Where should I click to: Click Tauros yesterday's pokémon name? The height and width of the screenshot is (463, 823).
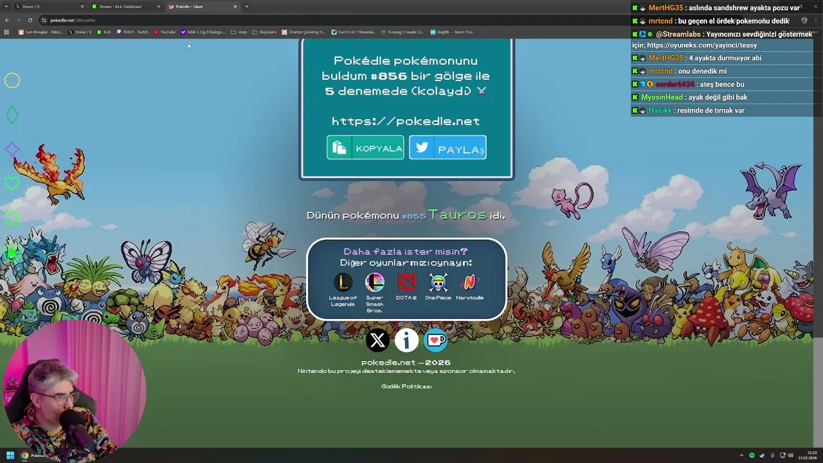[x=457, y=215]
